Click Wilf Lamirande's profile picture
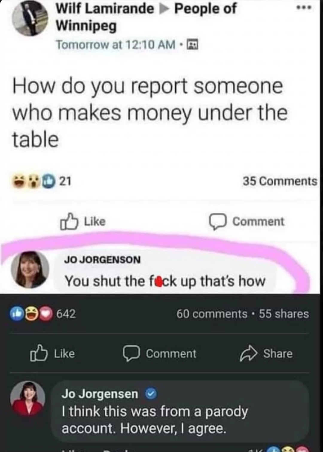The height and width of the screenshot is (452, 323). click(30, 18)
